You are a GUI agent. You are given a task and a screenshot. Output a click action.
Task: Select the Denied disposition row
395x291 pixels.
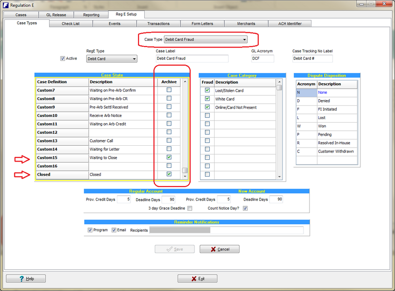pyautogui.click(x=327, y=101)
